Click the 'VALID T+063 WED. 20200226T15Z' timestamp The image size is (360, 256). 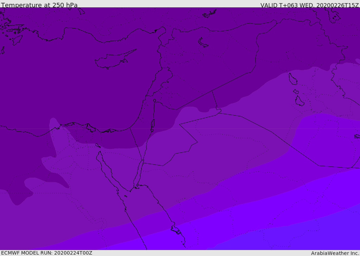309,5
